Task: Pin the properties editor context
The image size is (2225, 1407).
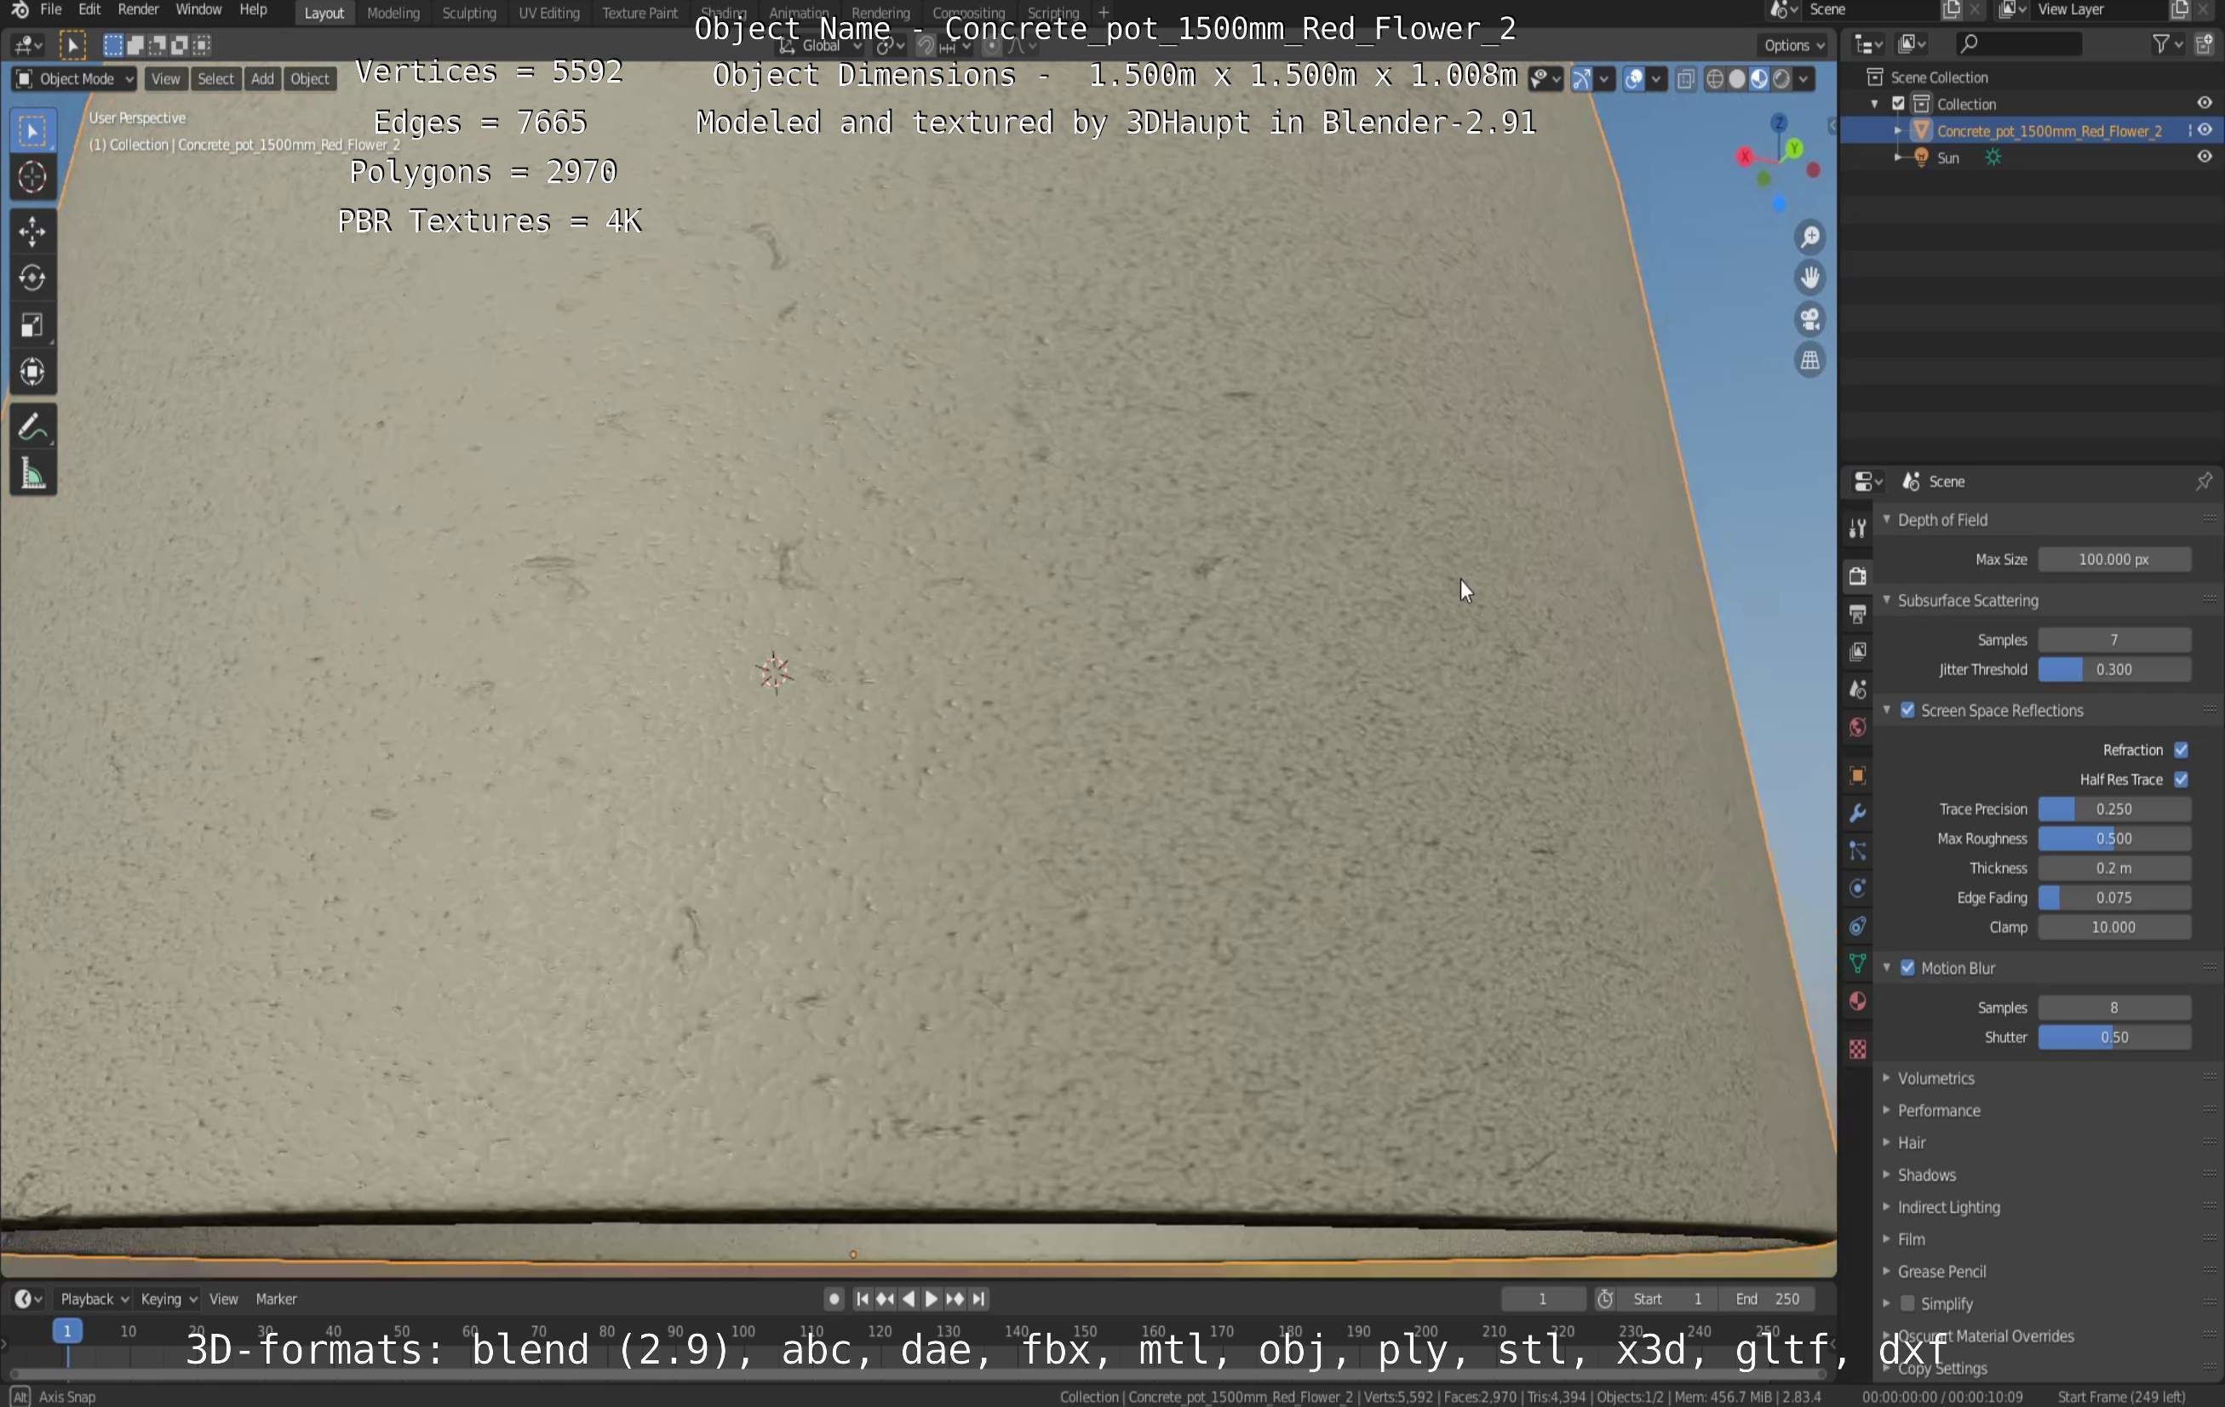Action: coord(2204,480)
